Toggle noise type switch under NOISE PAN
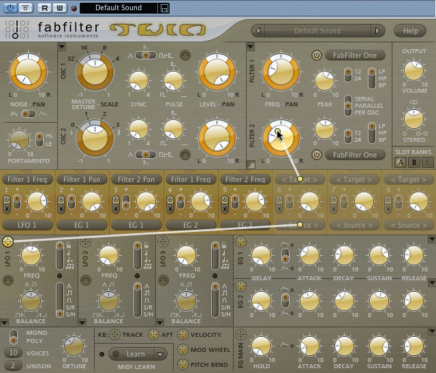 coord(28,114)
